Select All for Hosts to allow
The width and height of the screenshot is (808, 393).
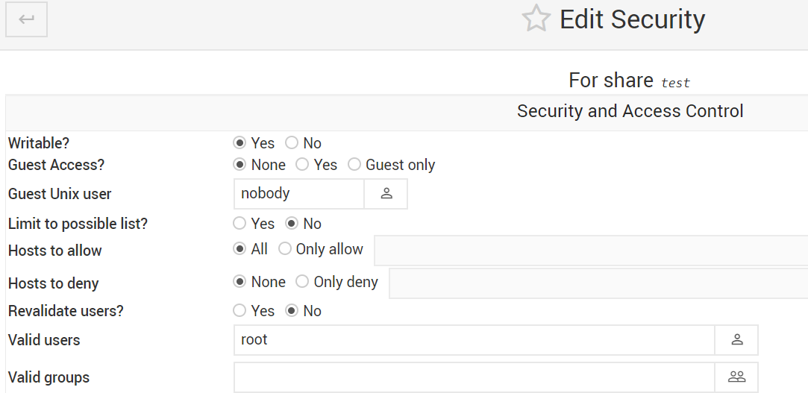point(239,250)
